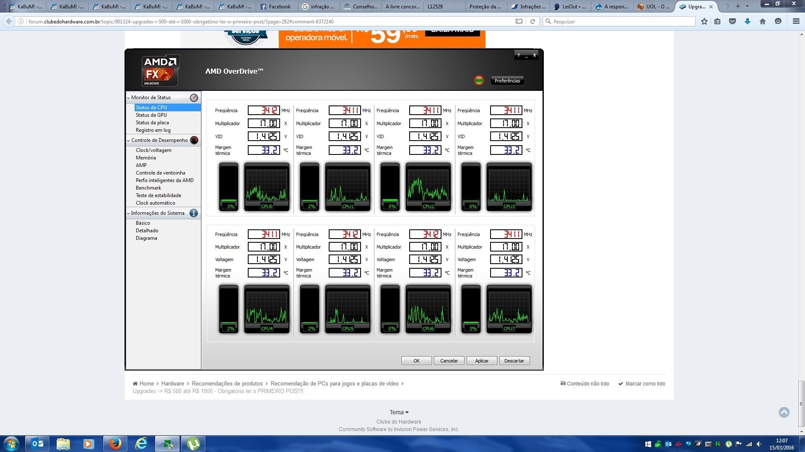
Task: Open Firefox hamburger menu
Action: [796, 21]
